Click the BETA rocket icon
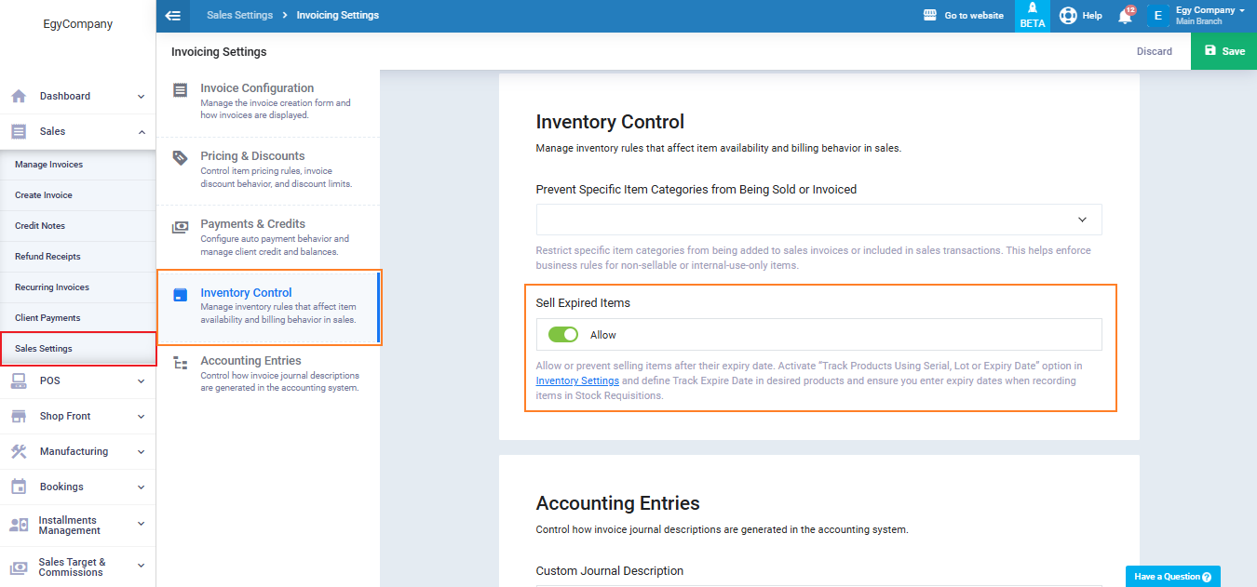The width and height of the screenshot is (1257, 587). pyautogui.click(x=1033, y=8)
